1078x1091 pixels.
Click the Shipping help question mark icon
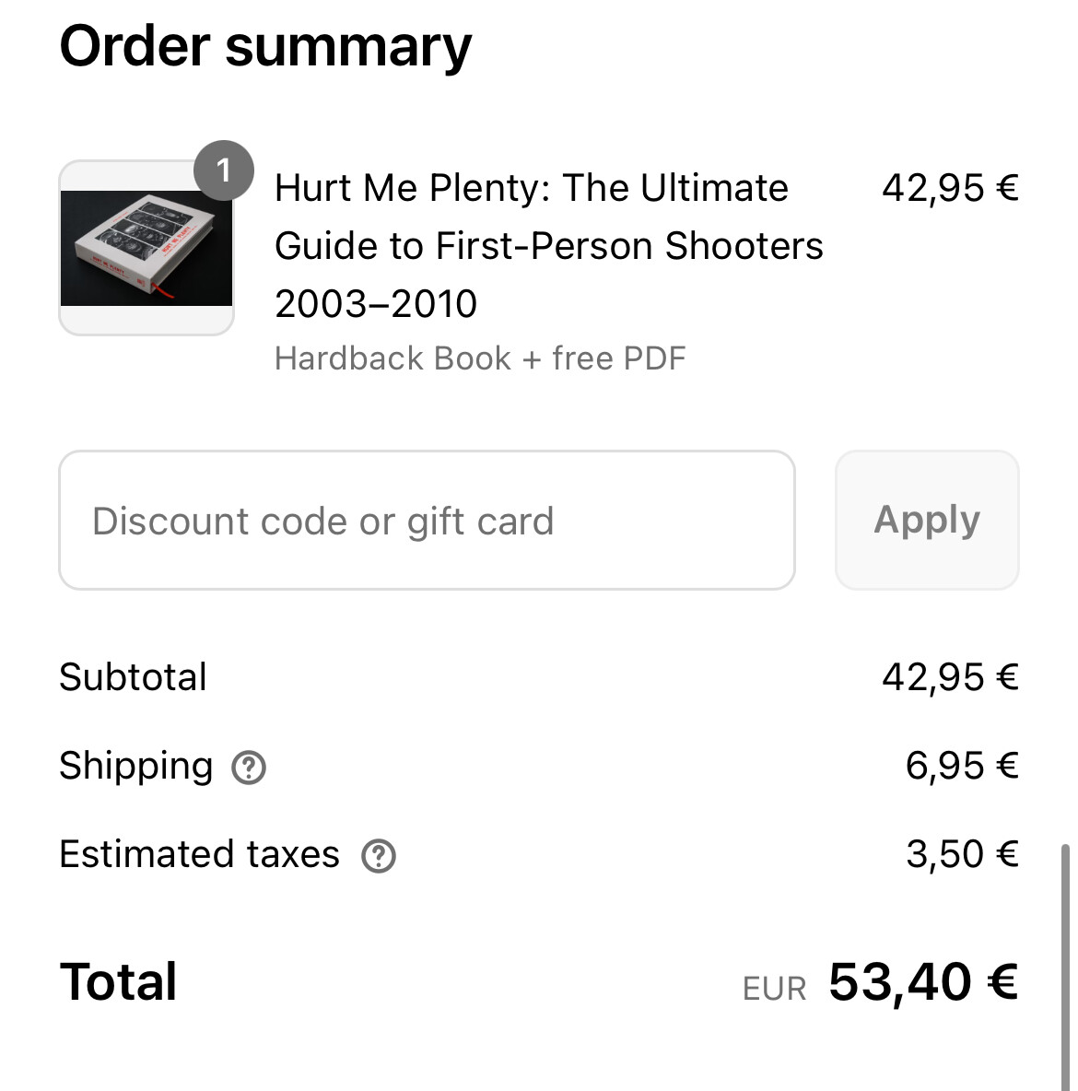[249, 768]
